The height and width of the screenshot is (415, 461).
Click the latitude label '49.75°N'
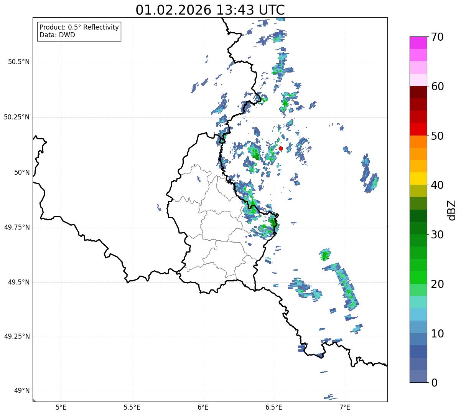16,227
